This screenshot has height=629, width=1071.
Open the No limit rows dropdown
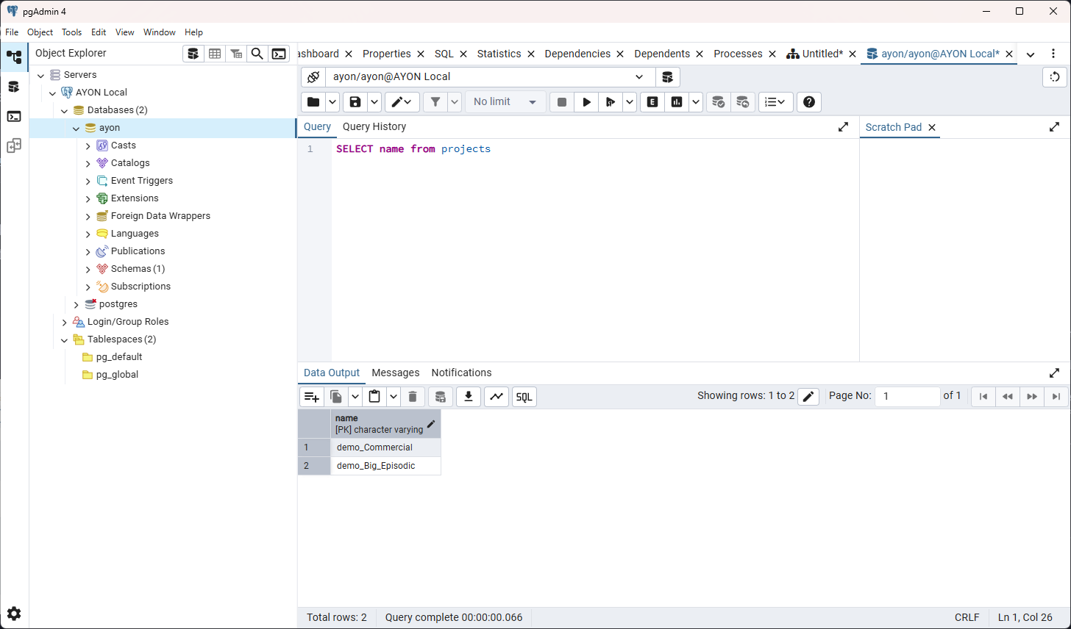pos(505,102)
